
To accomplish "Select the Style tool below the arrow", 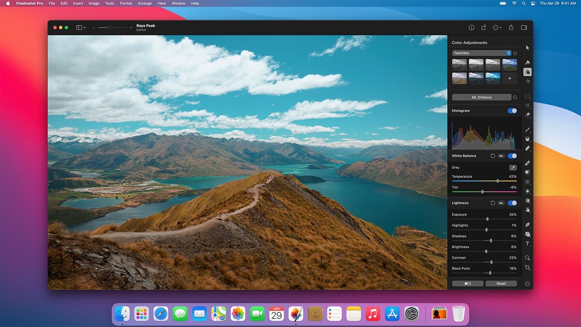I will click(x=527, y=62).
